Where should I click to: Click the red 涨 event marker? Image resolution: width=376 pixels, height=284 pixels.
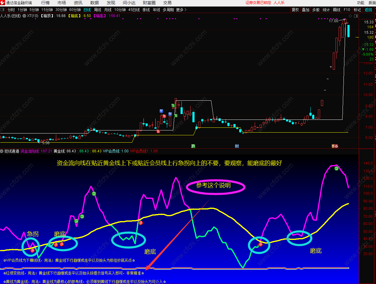click(336, 146)
